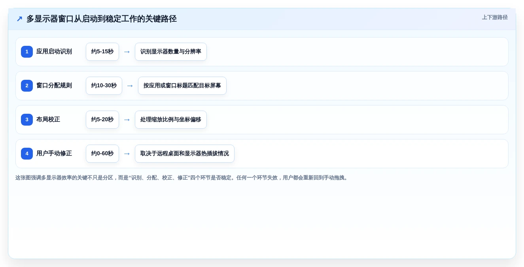
Task: Click the 识别显示器数量与分辨率 chip
Action: click(x=171, y=52)
